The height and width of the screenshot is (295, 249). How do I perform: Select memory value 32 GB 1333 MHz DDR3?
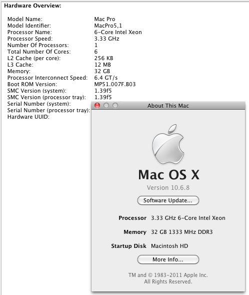coord(182,232)
